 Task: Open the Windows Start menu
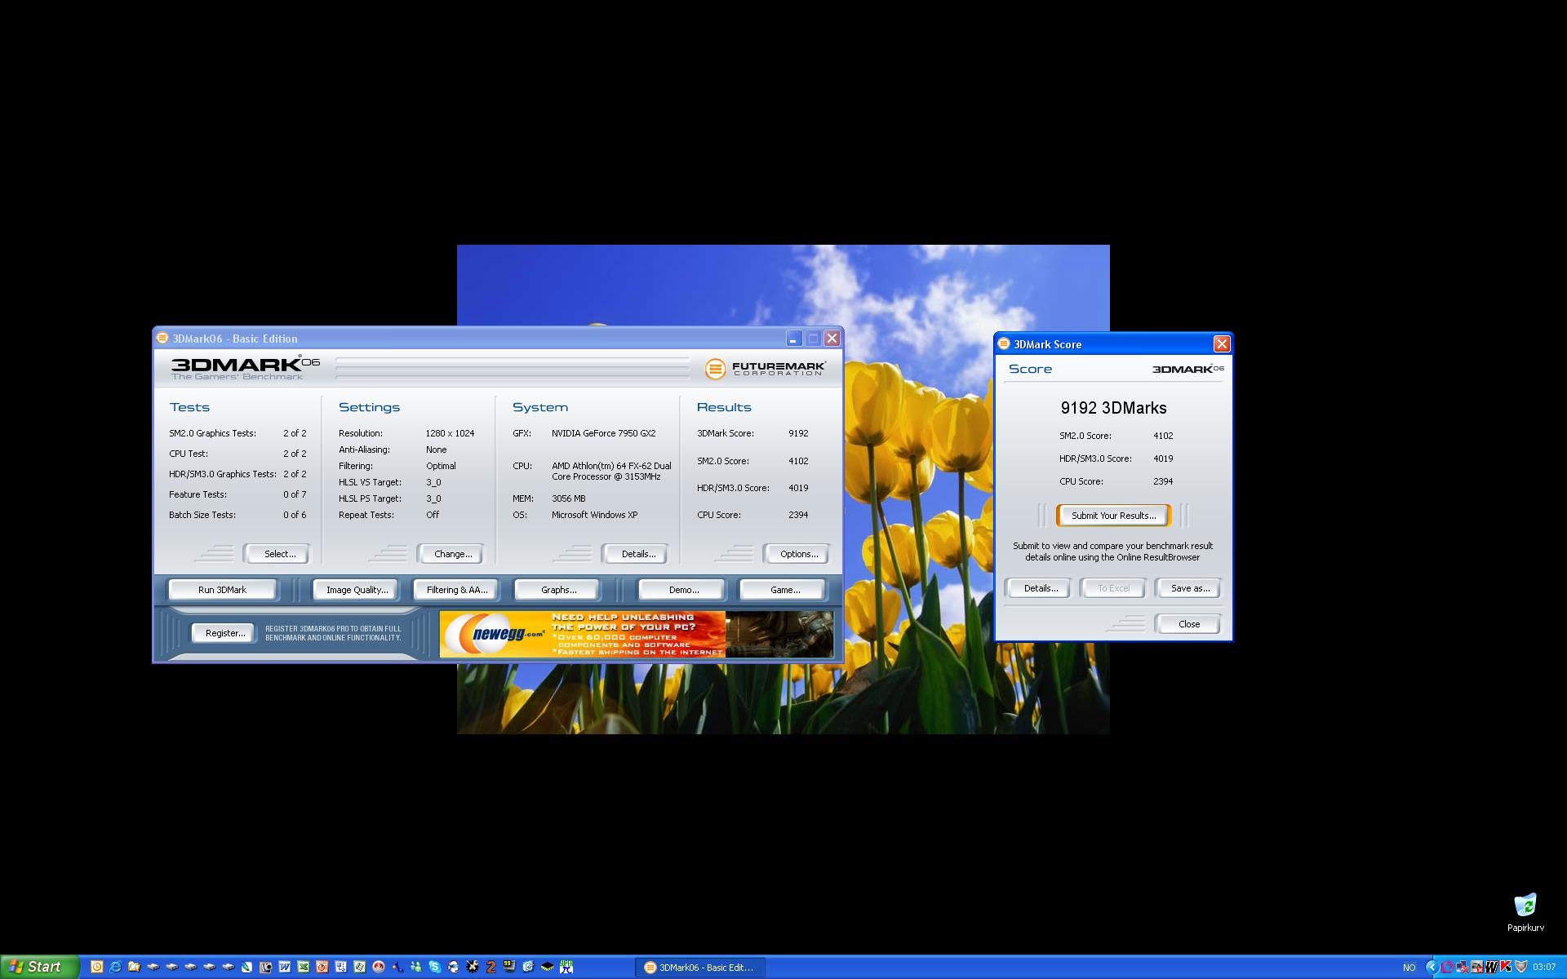(x=39, y=967)
